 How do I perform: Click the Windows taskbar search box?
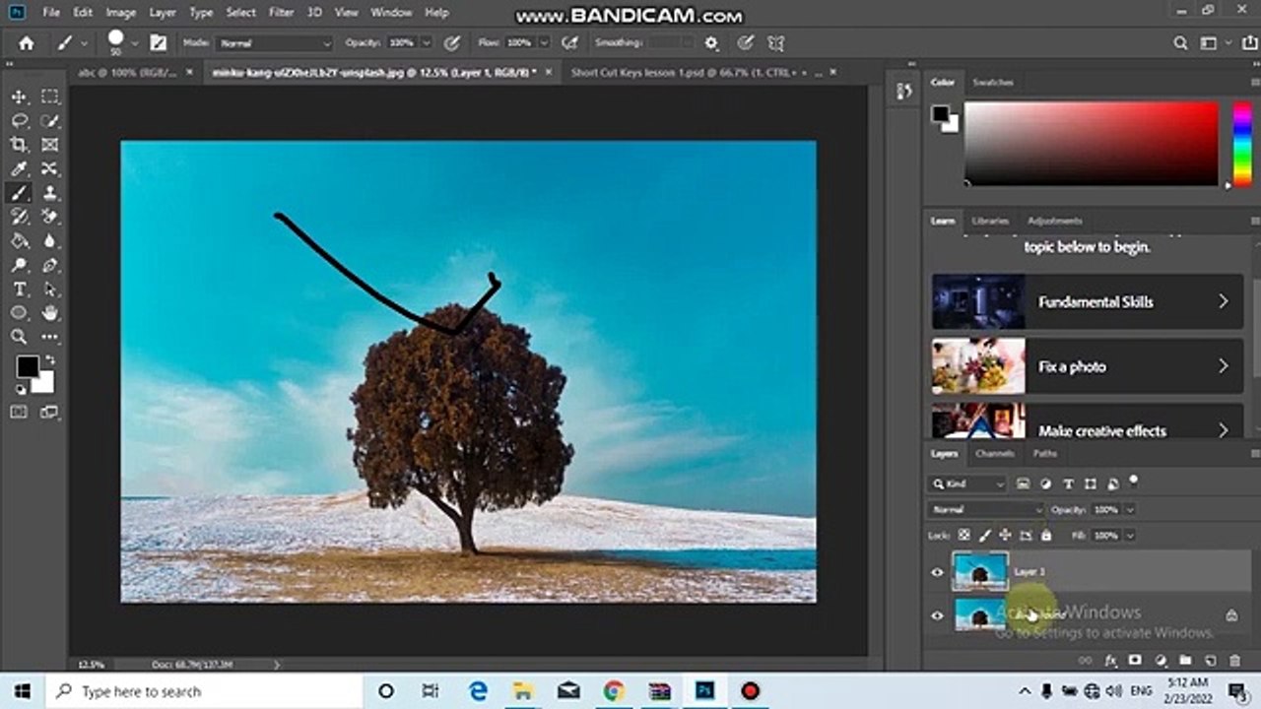[204, 691]
